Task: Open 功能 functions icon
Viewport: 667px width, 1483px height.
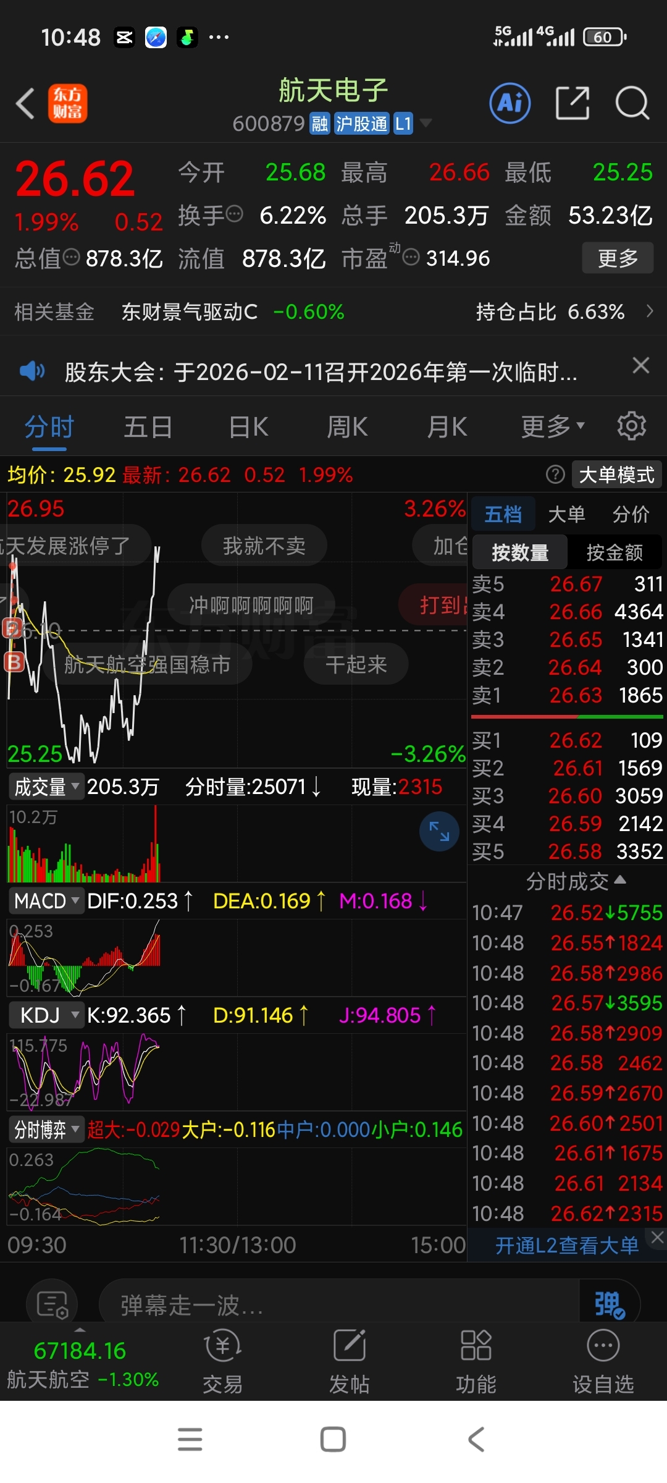Action: coord(476,1362)
